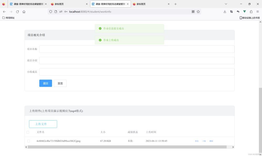This screenshot has height=156, width=262.
Task: Bookmark this page with the star icon
Action: 198,11
